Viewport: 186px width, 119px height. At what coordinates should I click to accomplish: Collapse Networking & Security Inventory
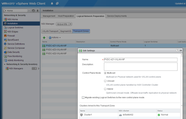tap(5, 64)
